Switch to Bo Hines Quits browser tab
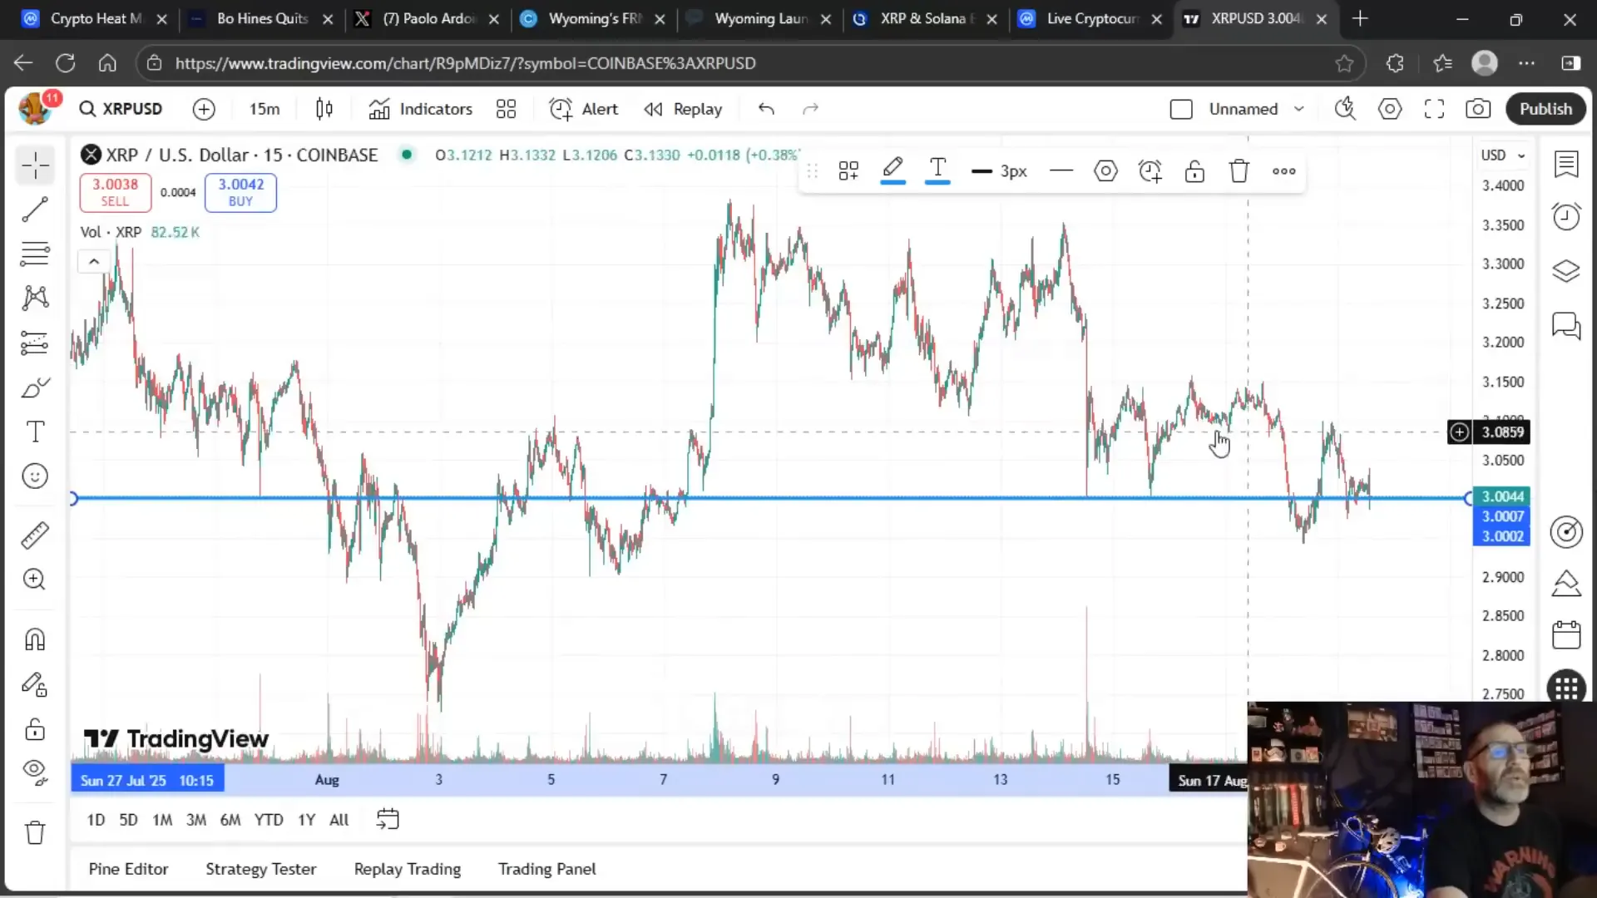This screenshot has height=898, width=1597. click(262, 18)
